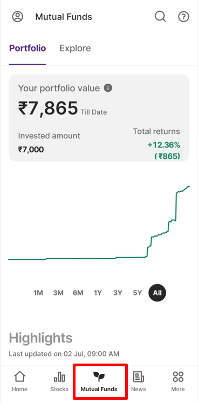Tap the selected All range button
Screen dimensions: 198x403
coord(157,293)
